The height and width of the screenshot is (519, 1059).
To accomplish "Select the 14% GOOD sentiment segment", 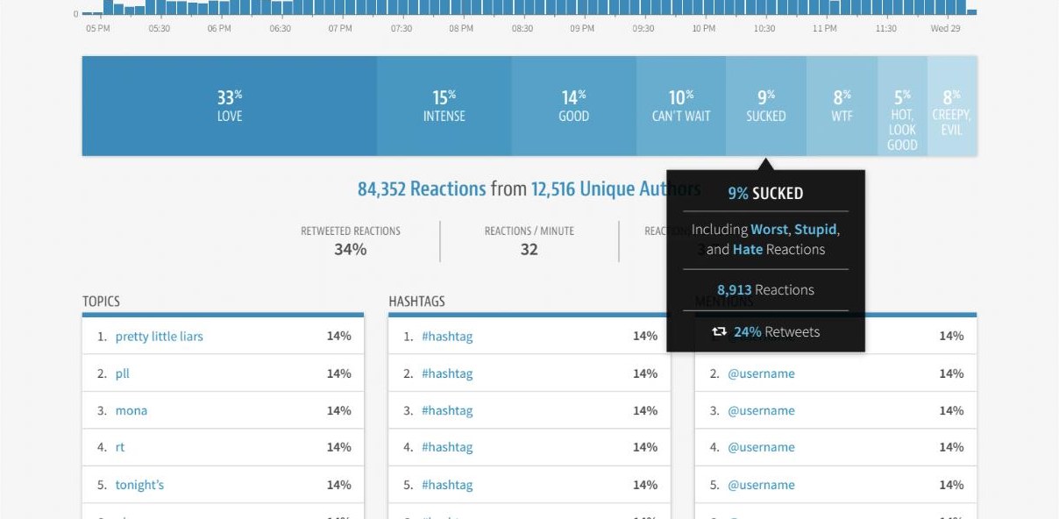I will click(574, 106).
